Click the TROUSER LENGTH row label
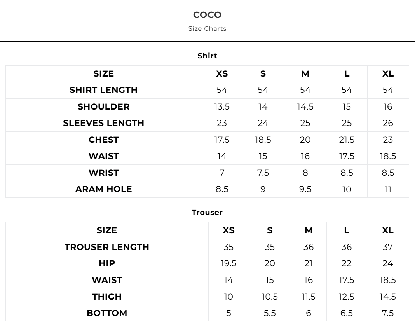Image resolution: width=415 pixels, height=335 pixels. 107,247
